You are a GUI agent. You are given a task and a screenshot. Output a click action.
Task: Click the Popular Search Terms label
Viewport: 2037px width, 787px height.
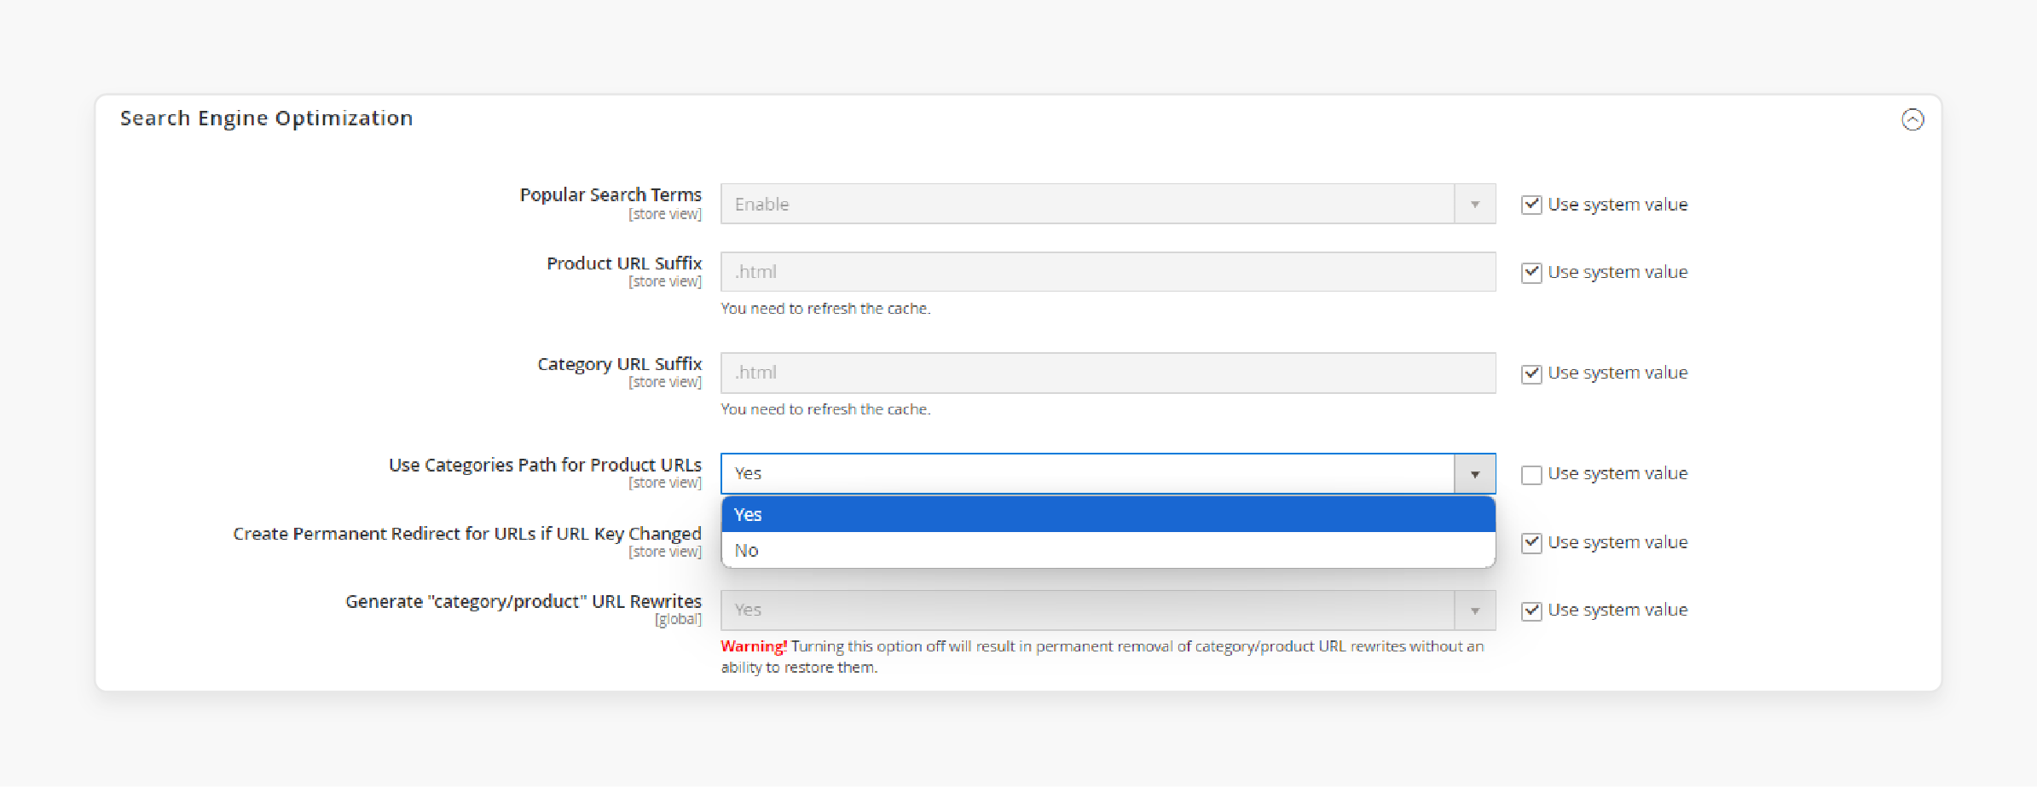pos(611,194)
